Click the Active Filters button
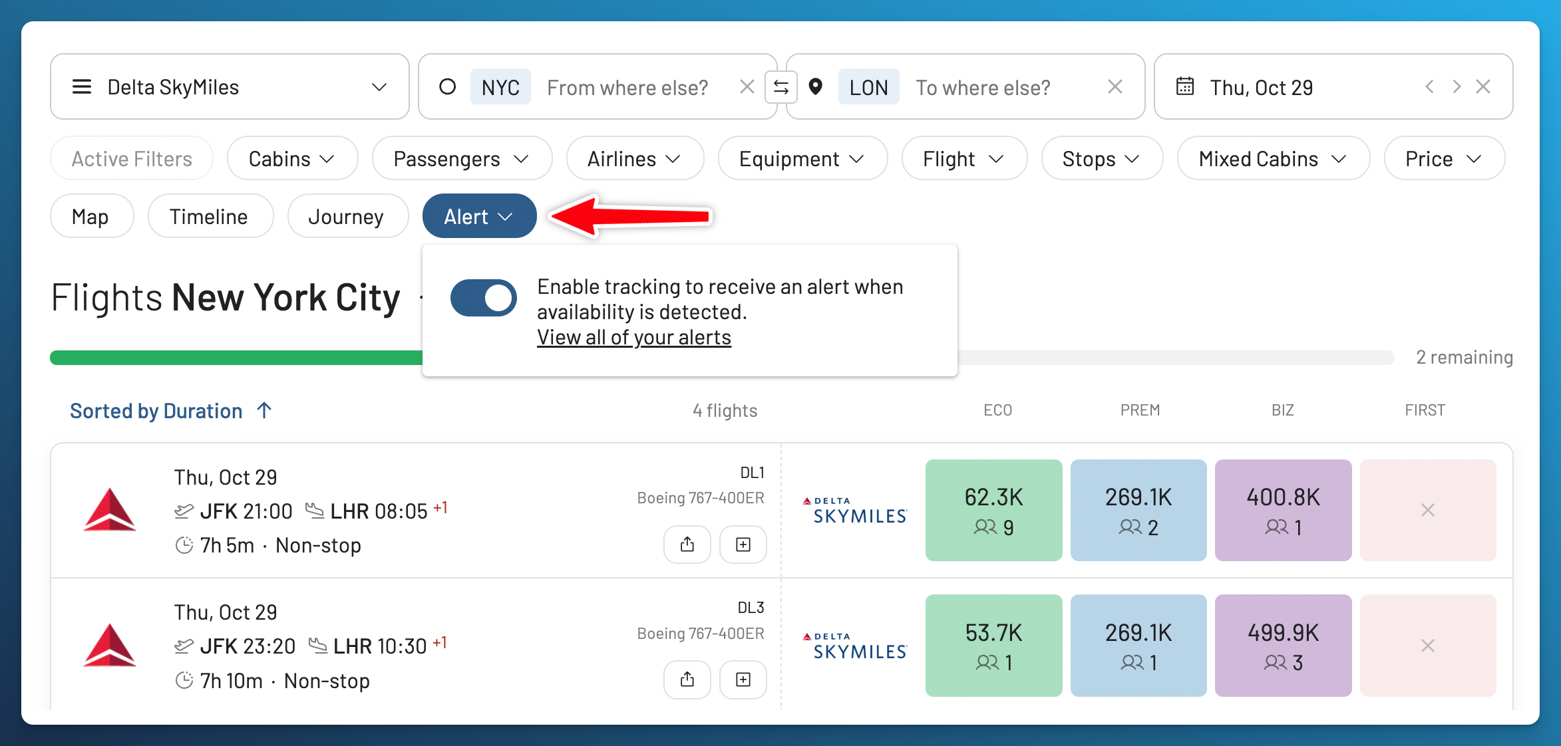 pos(132,159)
